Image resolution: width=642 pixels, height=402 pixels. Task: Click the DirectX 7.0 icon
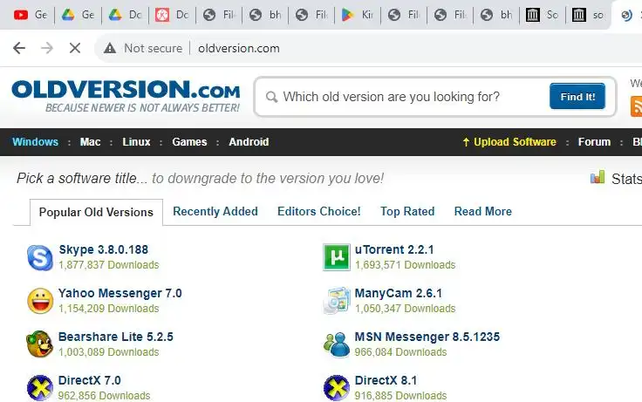coord(40,388)
